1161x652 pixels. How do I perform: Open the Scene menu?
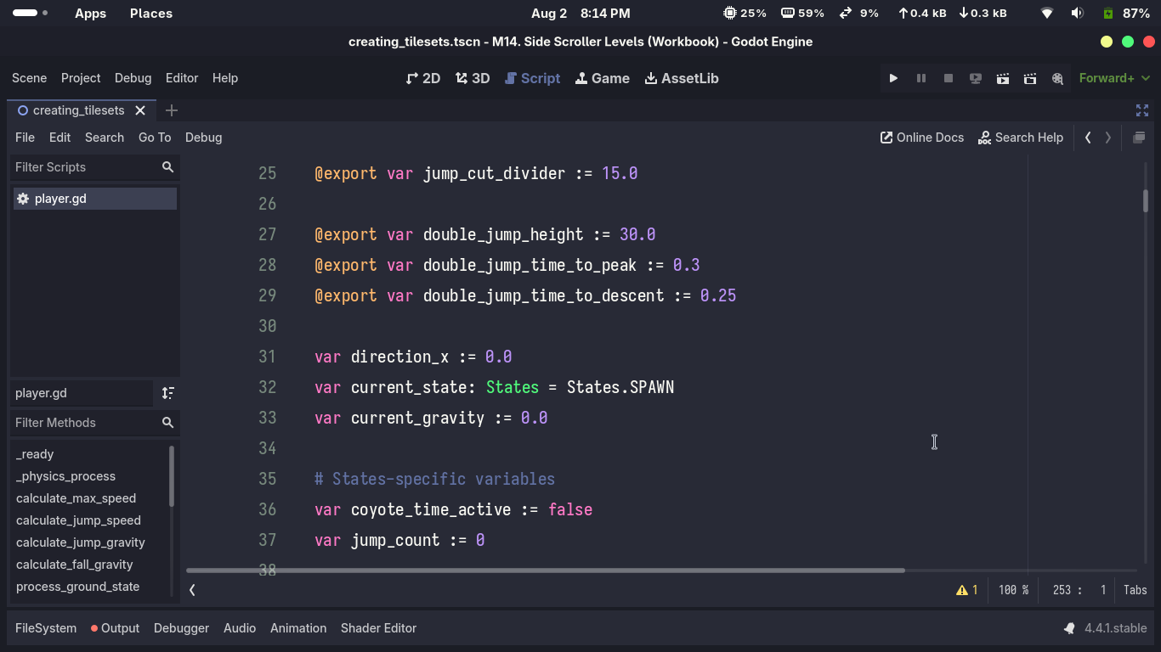pyautogui.click(x=29, y=78)
